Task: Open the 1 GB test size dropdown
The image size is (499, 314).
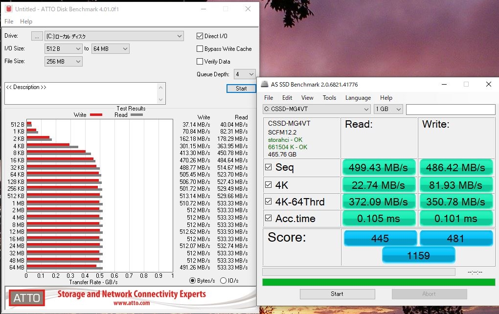Action: [388, 109]
